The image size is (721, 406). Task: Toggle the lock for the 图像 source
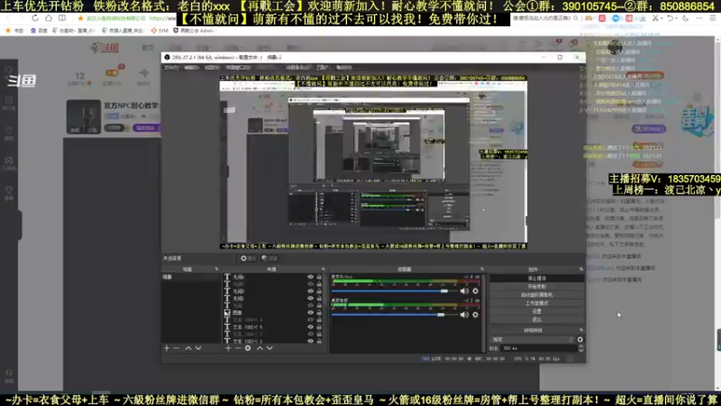coord(319,312)
